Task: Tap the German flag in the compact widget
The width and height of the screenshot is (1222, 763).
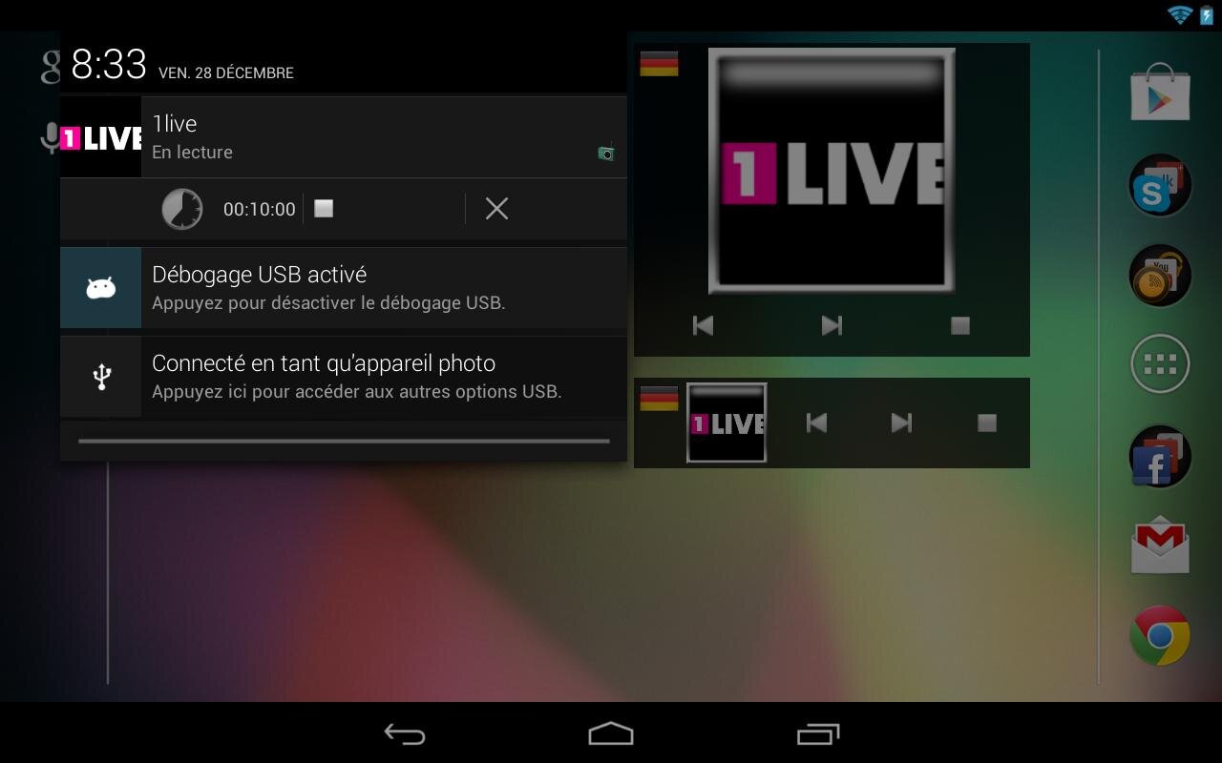Action: click(659, 398)
